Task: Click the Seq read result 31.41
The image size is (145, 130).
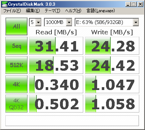Action: click(56, 46)
